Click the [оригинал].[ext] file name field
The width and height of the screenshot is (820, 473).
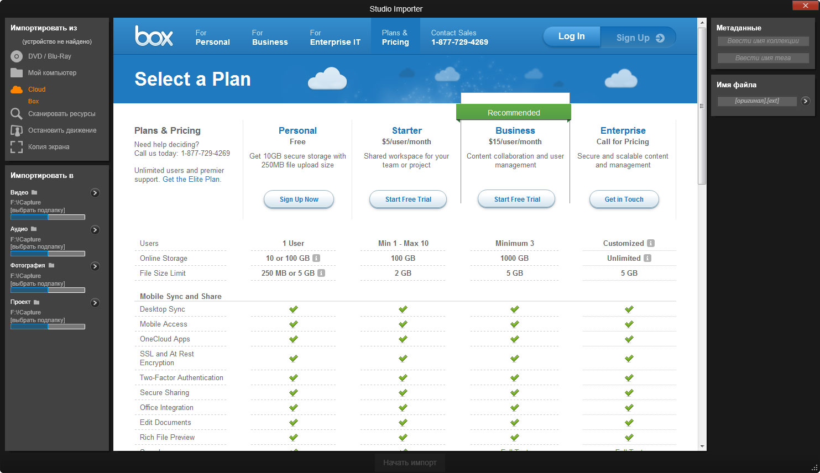point(757,101)
